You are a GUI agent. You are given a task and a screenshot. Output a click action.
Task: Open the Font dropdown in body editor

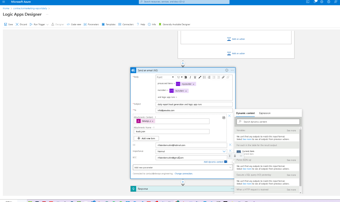coord(165,77)
